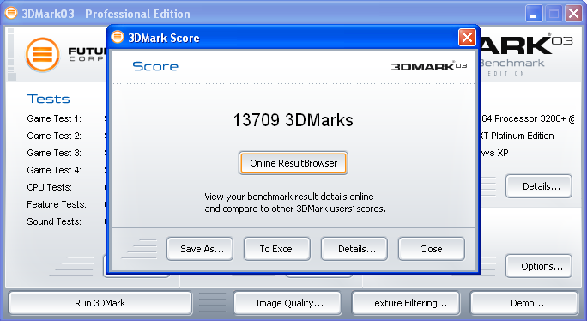Open Details... in the score dialog

pyautogui.click(x=354, y=249)
